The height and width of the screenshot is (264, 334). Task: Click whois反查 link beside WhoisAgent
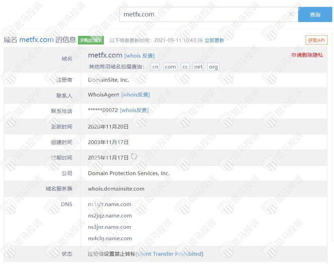point(136,95)
